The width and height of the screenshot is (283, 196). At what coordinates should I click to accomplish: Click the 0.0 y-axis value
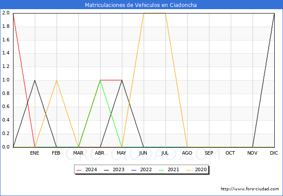6,147
